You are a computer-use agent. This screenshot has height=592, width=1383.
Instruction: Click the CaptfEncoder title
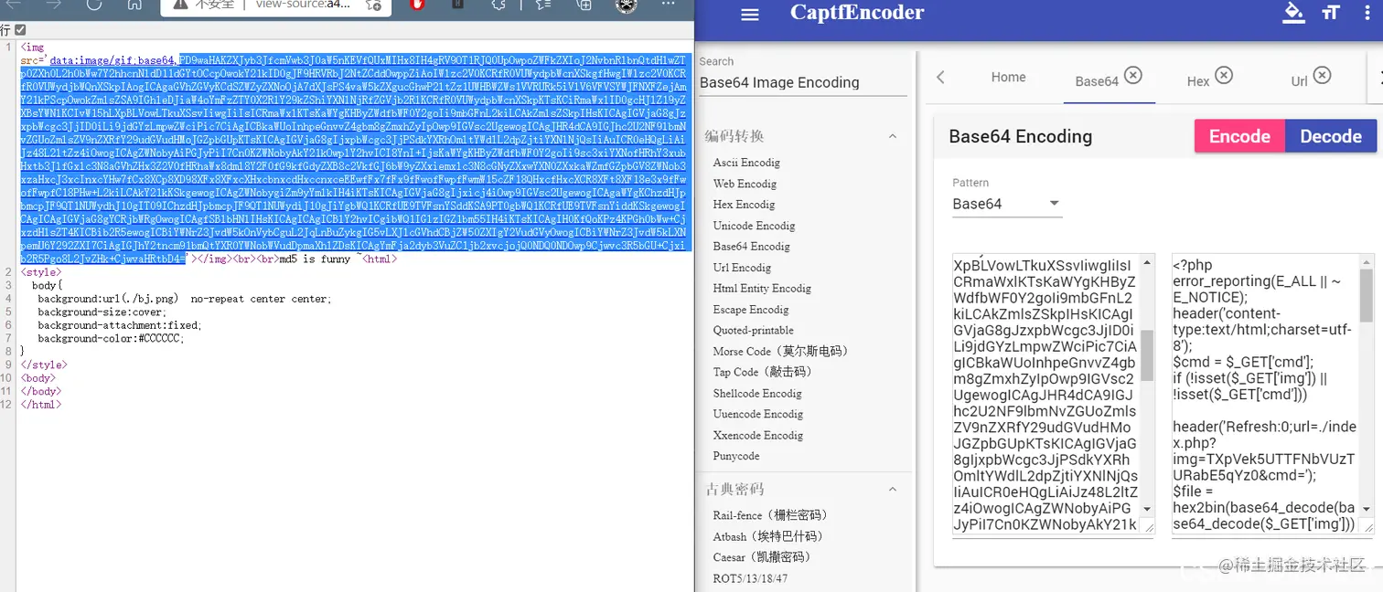[x=857, y=13]
